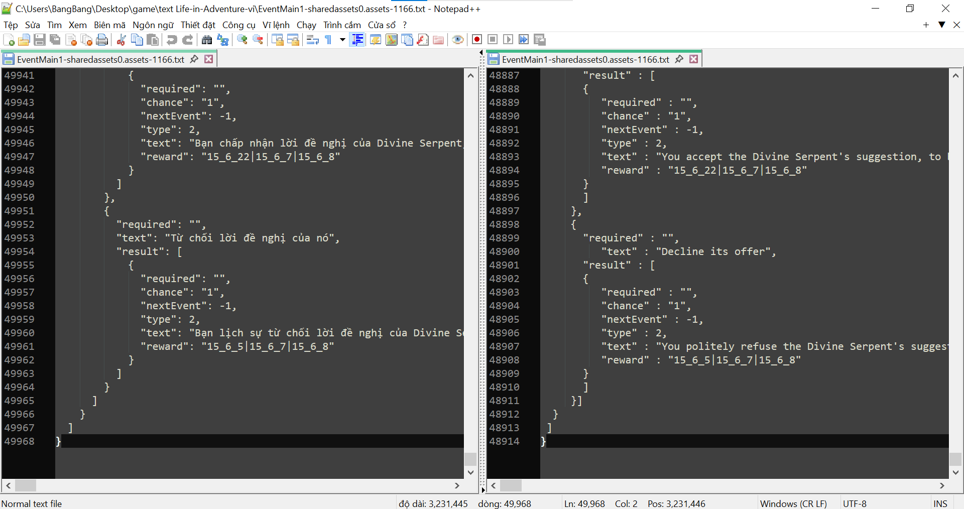964x509 pixels.
Task: Click the right pane horizontal scrollbar thumb
Action: click(x=511, y=485)
